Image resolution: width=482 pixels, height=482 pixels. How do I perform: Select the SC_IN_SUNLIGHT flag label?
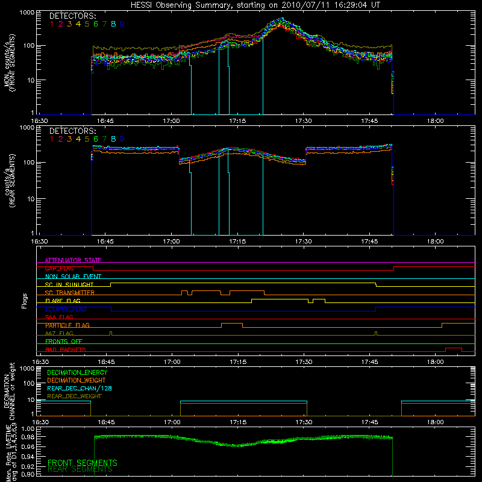(69, 285)
